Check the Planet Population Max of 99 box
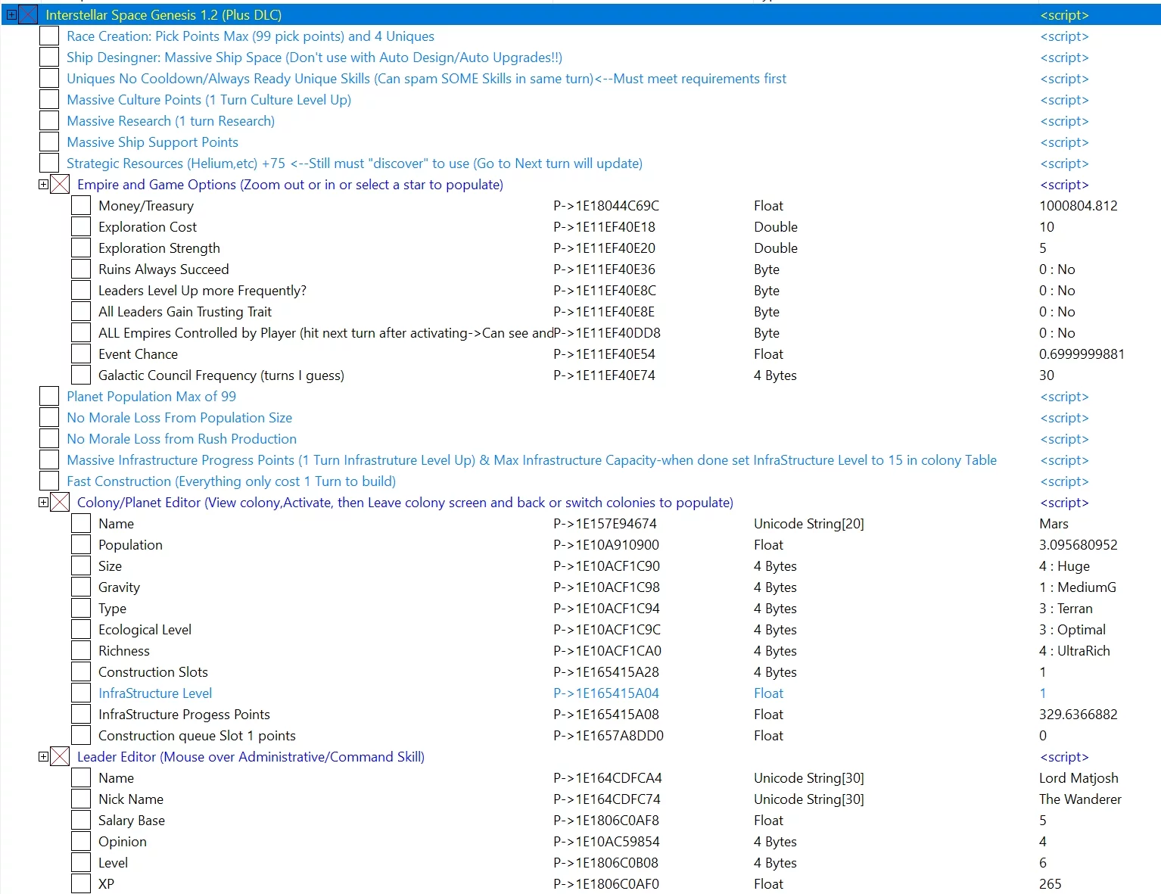1161x894 pixels. (49, 397)
